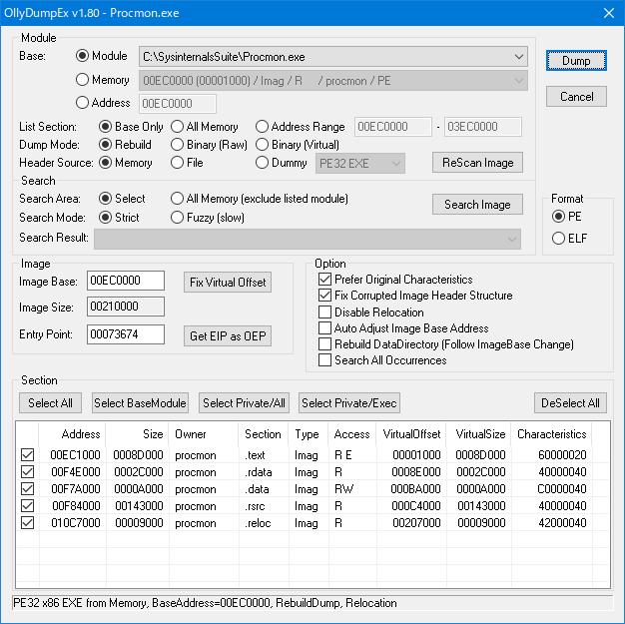
Task: Set Dump Mode to Rebuild
Action: pyautogui.click(x=105, y=145)
